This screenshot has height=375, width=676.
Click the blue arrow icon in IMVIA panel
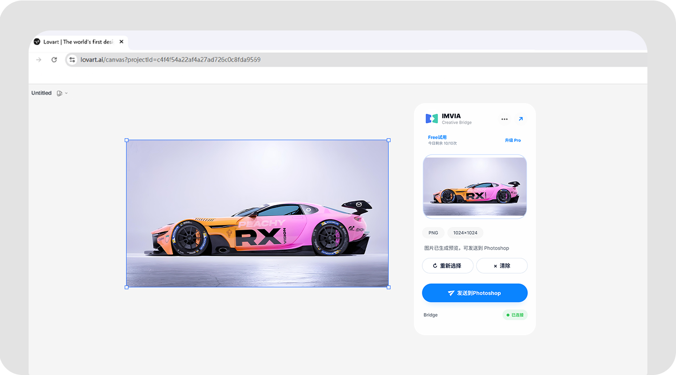point(521,119)
